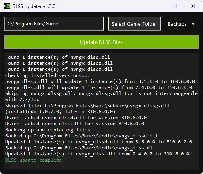Click 'nvngx_dlss.dll will update 1 instance(s)' line
This screenshot has width=203, height=174.
(x=99, y=87)
